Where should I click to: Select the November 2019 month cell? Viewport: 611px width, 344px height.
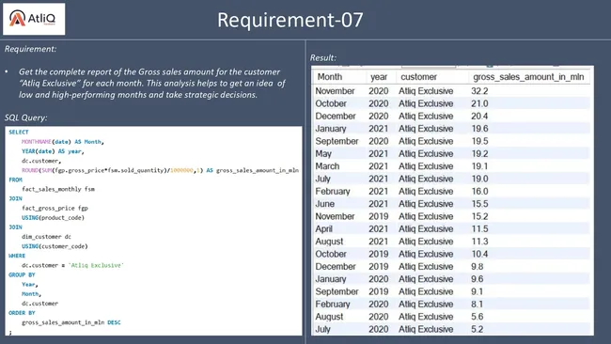point(335,216)
